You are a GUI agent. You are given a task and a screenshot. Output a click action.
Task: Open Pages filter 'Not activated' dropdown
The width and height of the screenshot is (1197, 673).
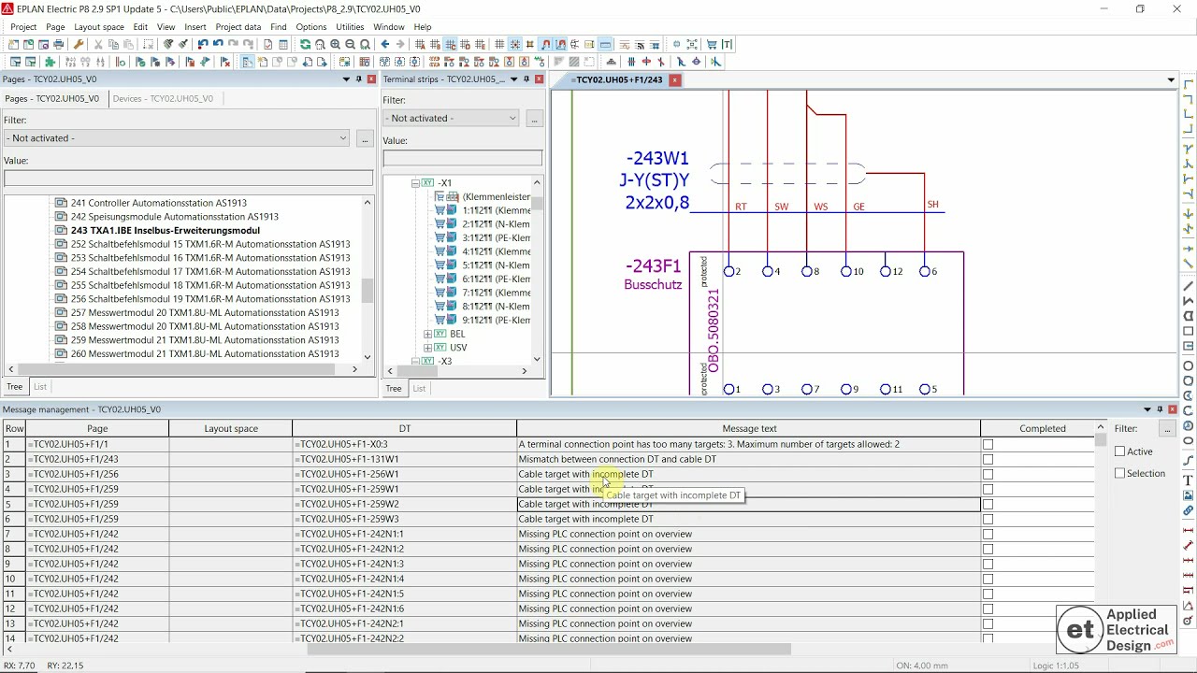[176, 138]
